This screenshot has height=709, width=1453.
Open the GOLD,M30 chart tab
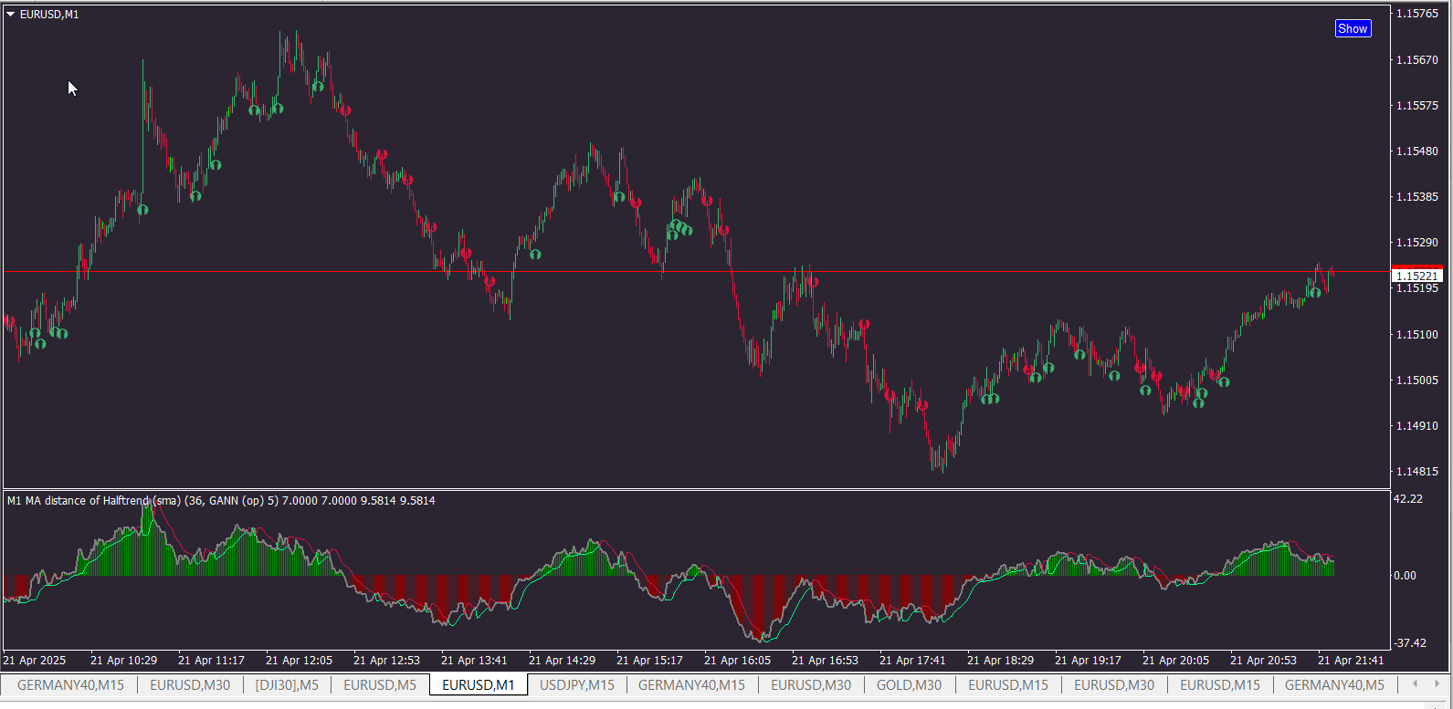tap(910, 684)
